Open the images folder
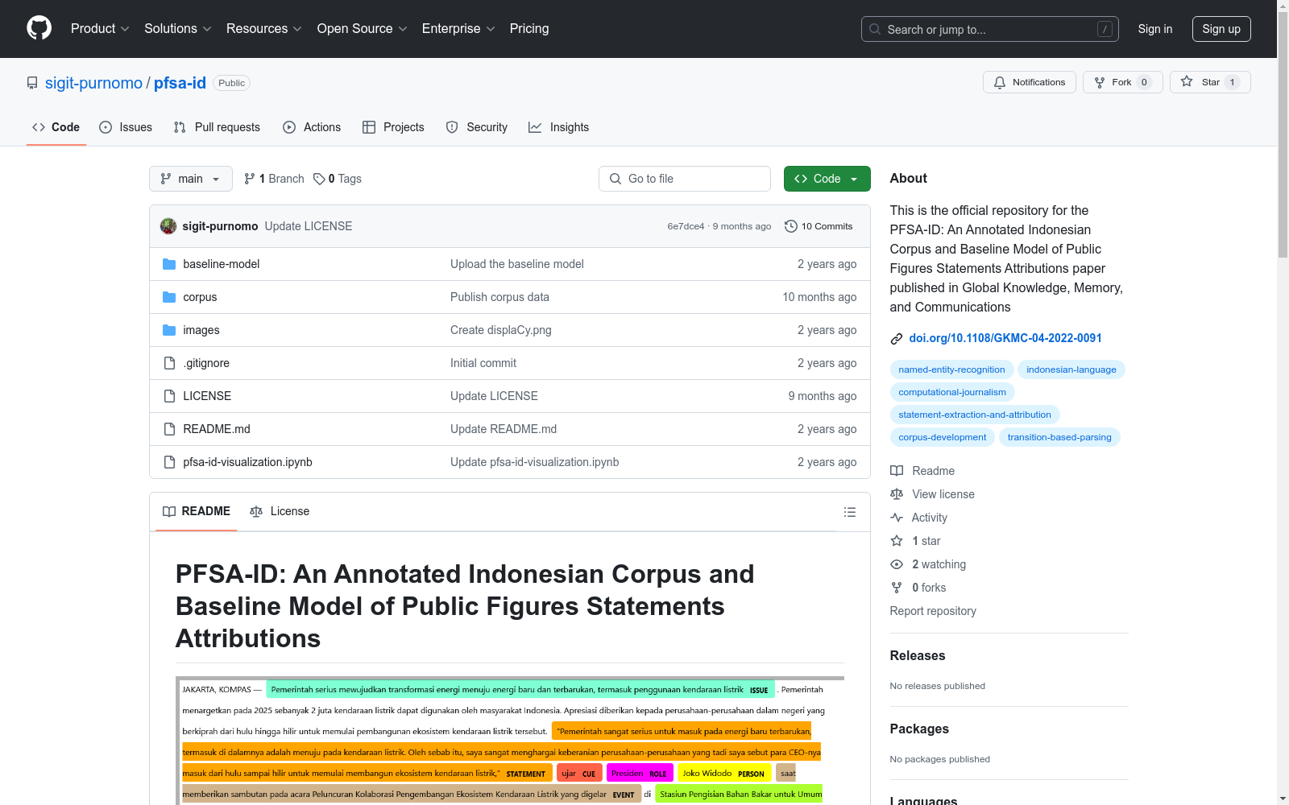1289x805 pixels. (201, 330)
